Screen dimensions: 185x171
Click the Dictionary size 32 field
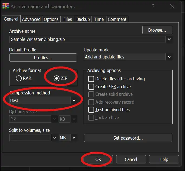[x=30, y=119]
